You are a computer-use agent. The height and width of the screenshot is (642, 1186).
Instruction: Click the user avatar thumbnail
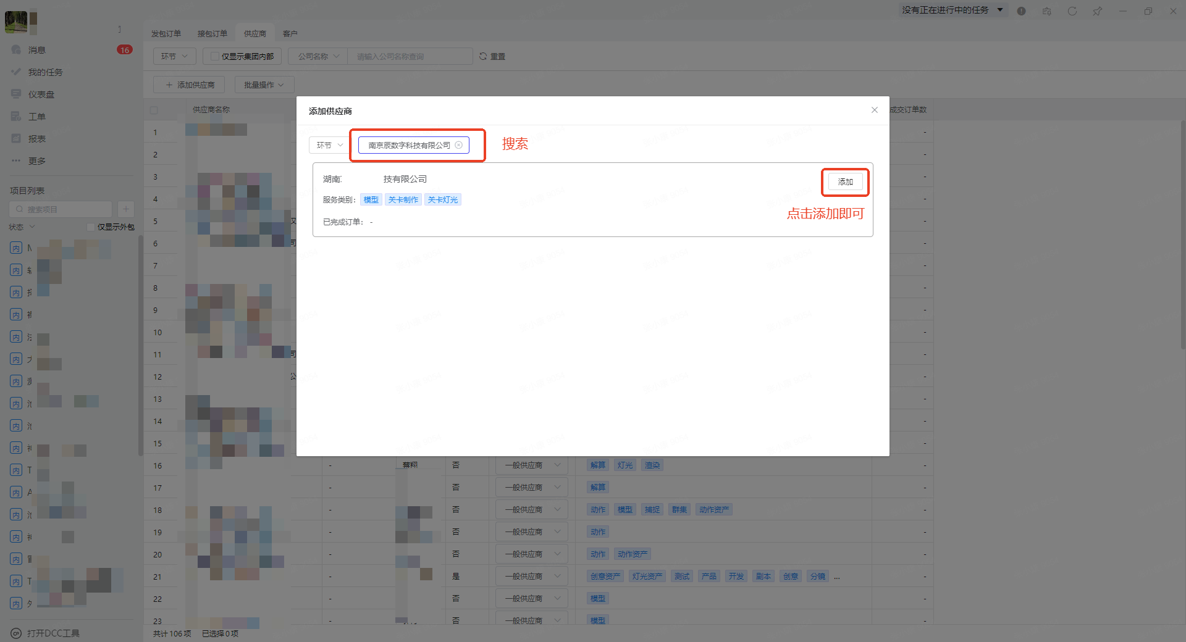coord(16,22)
